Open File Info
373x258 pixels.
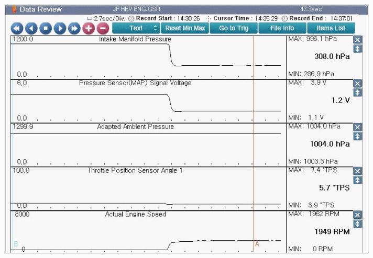(x=282, y=28)
